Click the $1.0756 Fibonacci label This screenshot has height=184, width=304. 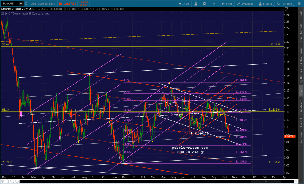click(241, 144)
